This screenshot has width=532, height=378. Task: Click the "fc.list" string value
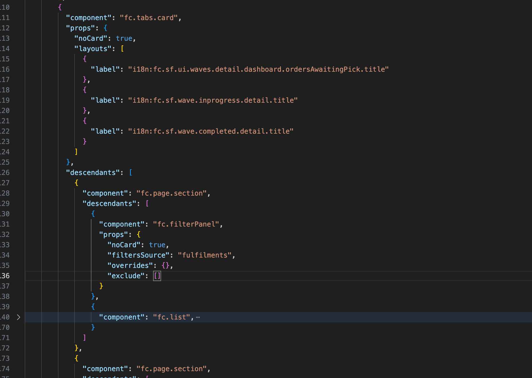pyautogui.click(x=171, y=317)
